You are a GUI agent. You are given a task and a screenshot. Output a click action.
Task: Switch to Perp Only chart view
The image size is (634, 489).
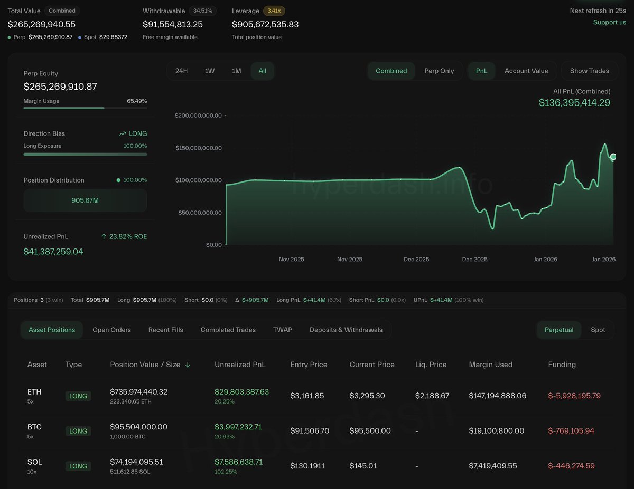pyautogui.click(x=441, y=71)
